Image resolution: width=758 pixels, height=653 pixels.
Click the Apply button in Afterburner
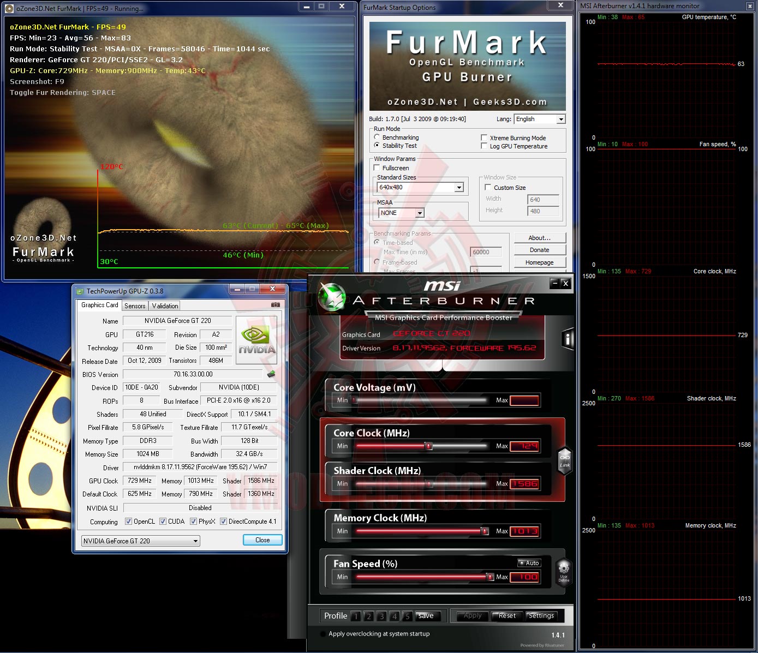(x=473, y=616)
